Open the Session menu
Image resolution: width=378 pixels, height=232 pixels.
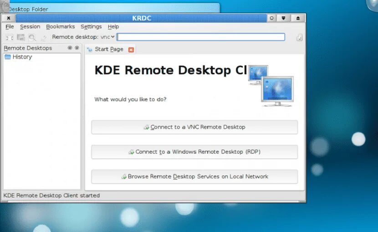[30, 26]
